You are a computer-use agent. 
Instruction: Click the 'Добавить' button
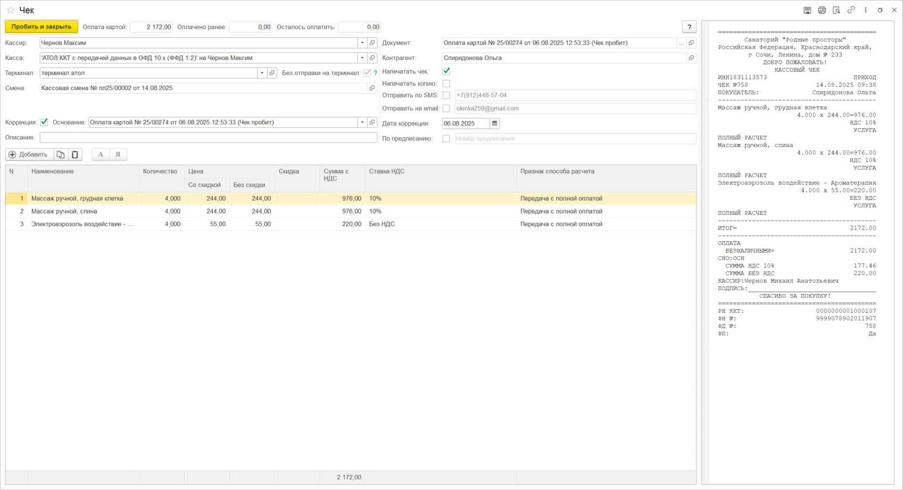point(29,155)
